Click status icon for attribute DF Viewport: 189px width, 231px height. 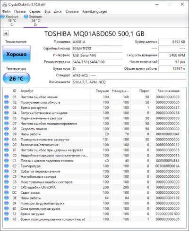click(7, 203)
